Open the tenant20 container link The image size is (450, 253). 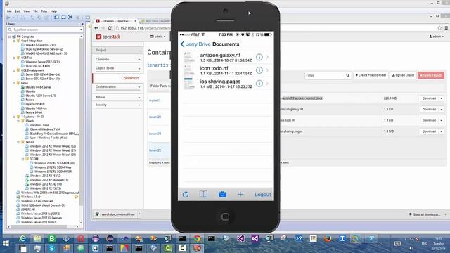(155, 117)
